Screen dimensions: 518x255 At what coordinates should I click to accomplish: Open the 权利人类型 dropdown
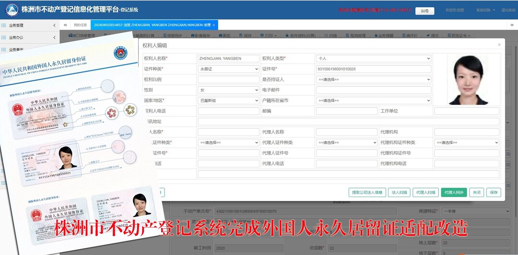(373, 58)
